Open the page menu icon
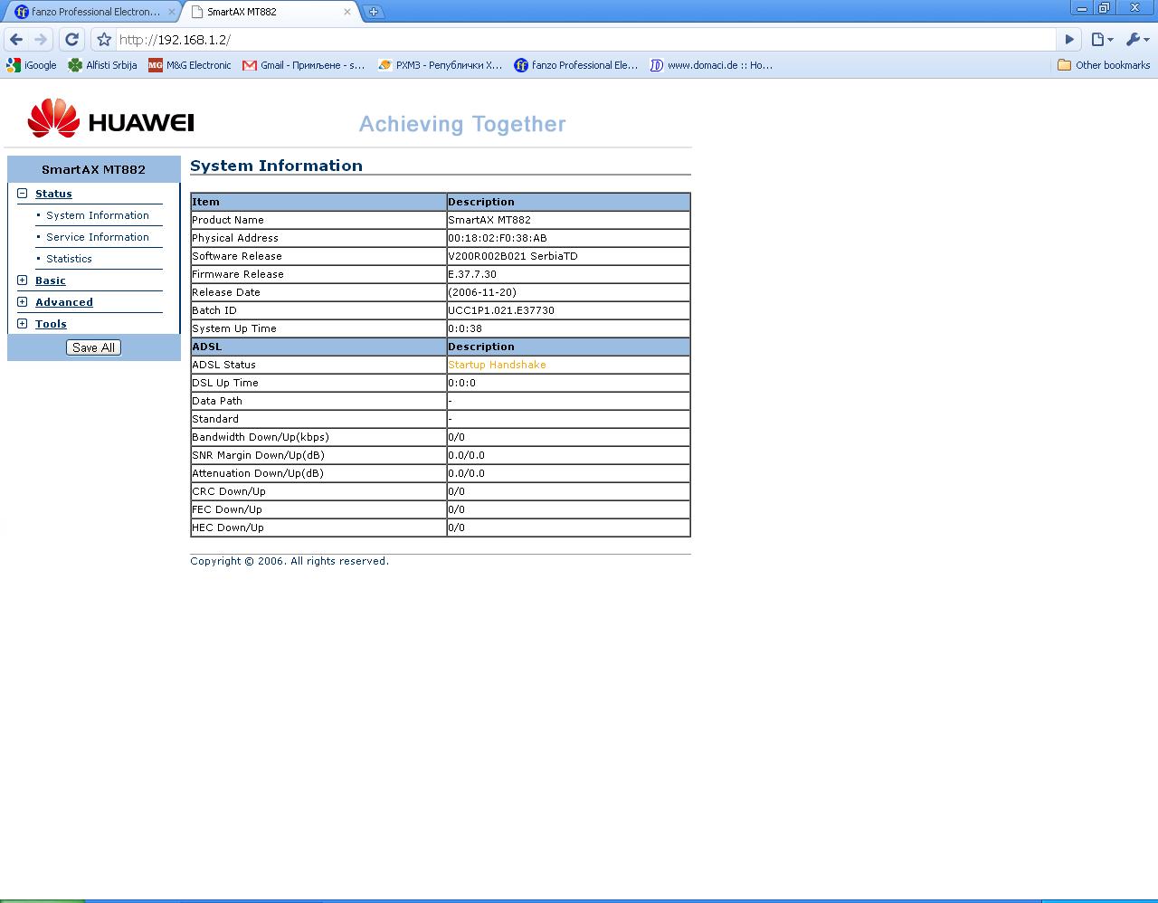The height and width of the screenshot is (903, 1158). (x=1101, y=40)
